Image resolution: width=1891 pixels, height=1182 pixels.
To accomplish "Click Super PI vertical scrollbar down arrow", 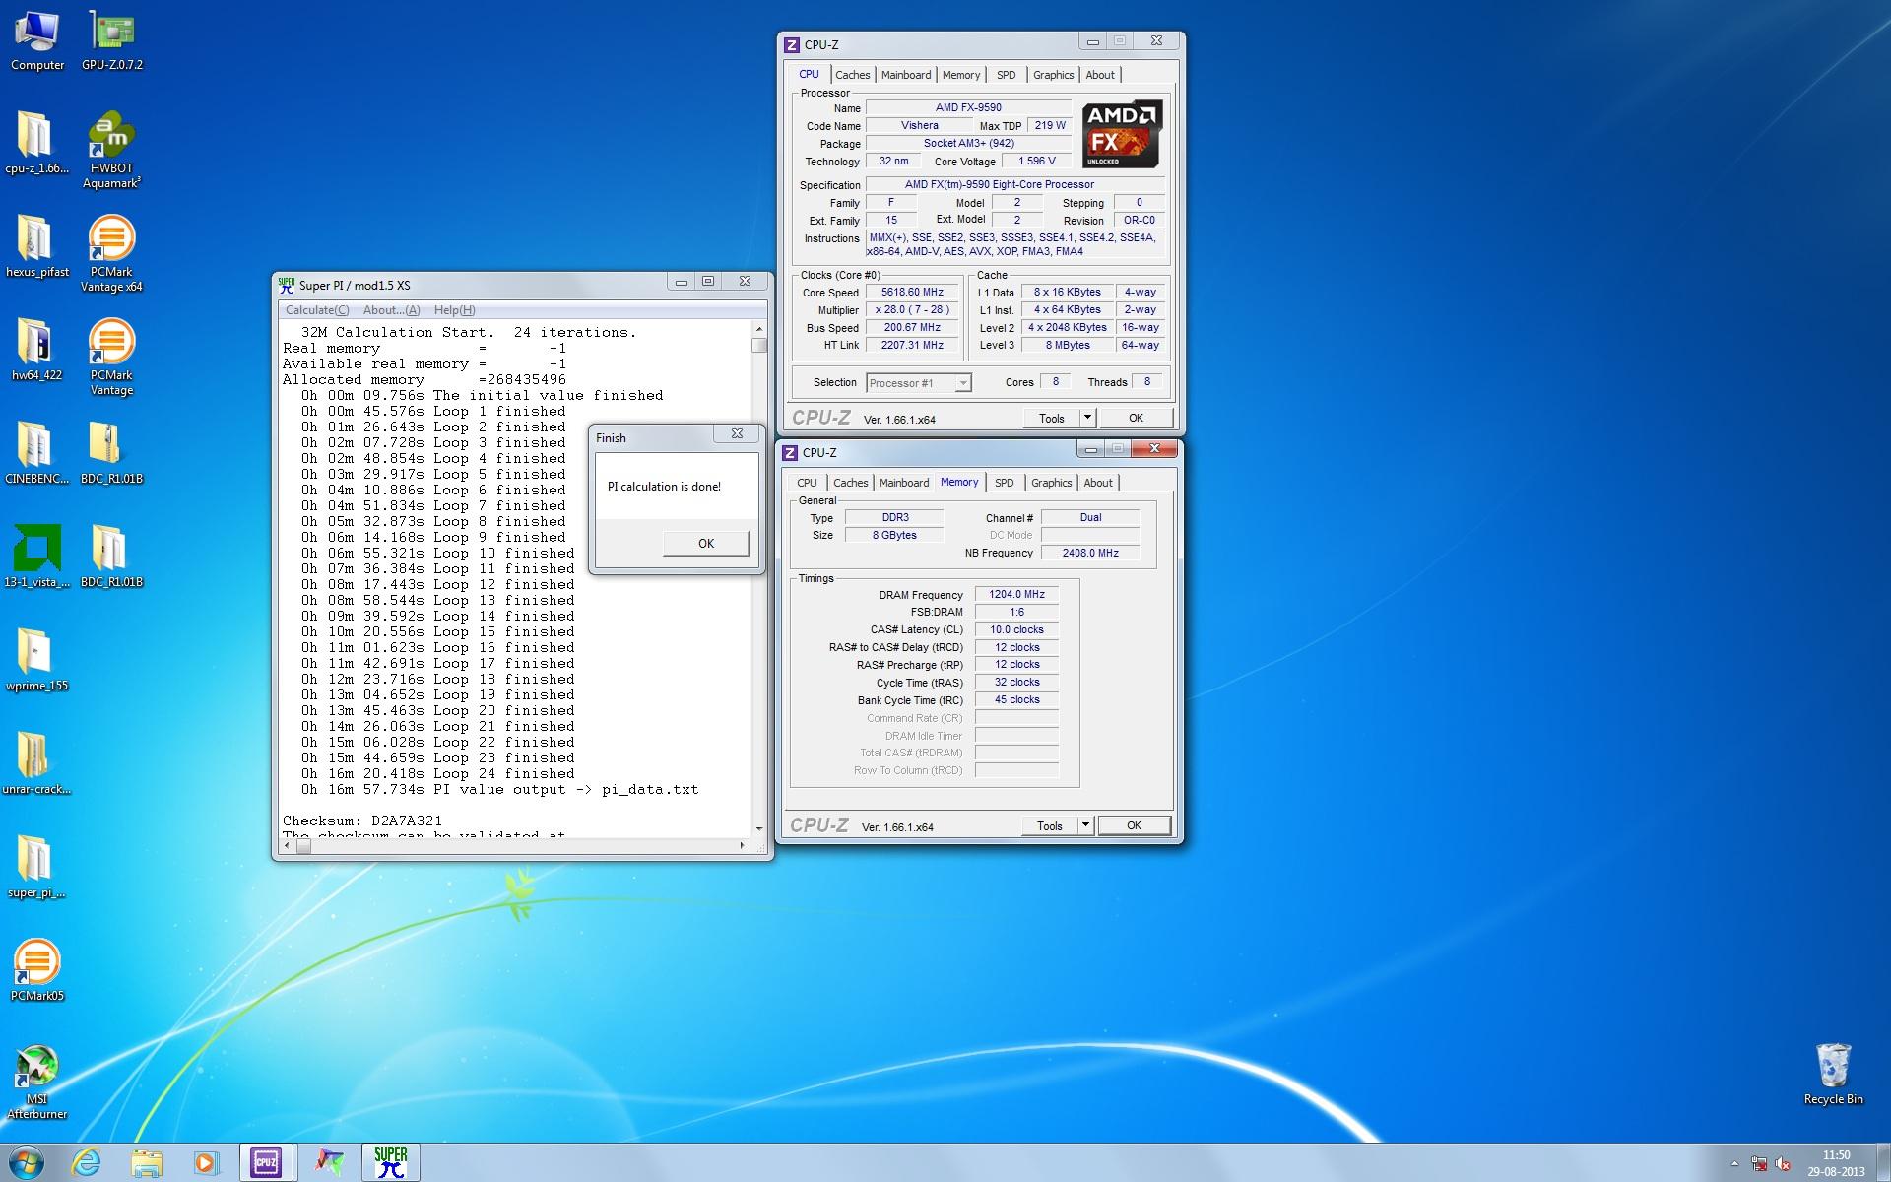I will click(x=758, y=828).
